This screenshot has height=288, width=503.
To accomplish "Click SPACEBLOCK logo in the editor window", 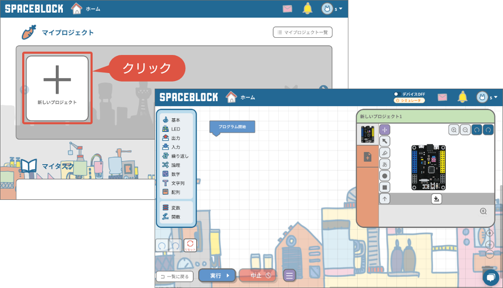I will click(189, 97).
